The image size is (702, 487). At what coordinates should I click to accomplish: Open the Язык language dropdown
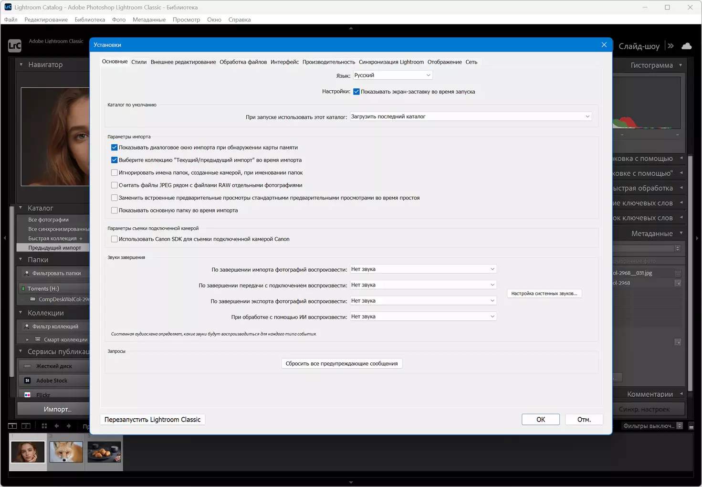(x=393, y=75)
